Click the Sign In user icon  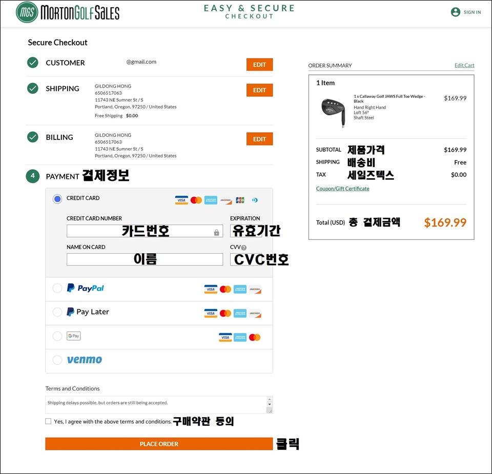(x=455, y=12)
